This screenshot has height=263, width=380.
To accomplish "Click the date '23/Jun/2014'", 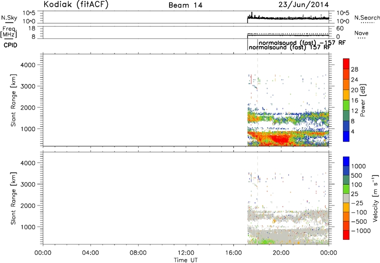I will pyautogui.click(x=304, y=5).
